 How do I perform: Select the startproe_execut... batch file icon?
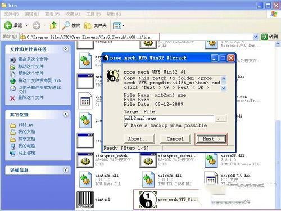click(148, 160)
